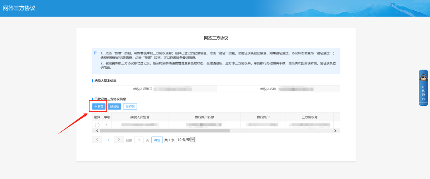This screenshot has height=179, width=430.
Task: Select the radio button in row 1
Action: [97, 125]
